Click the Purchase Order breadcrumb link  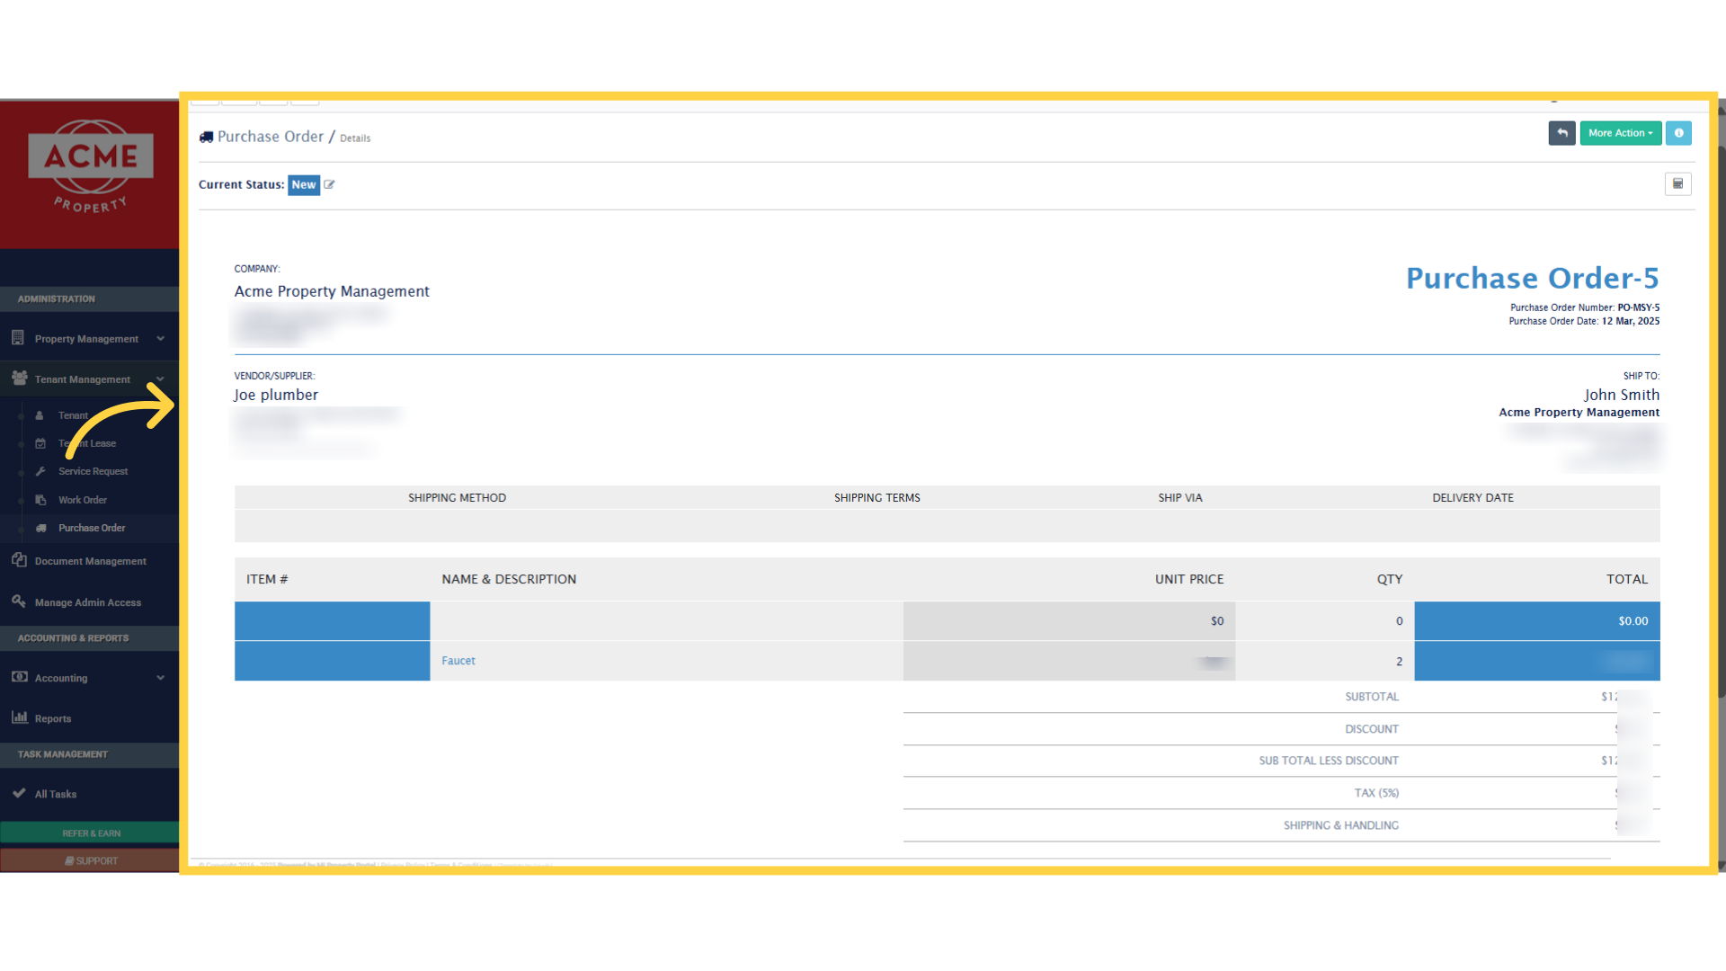point(270,137)
